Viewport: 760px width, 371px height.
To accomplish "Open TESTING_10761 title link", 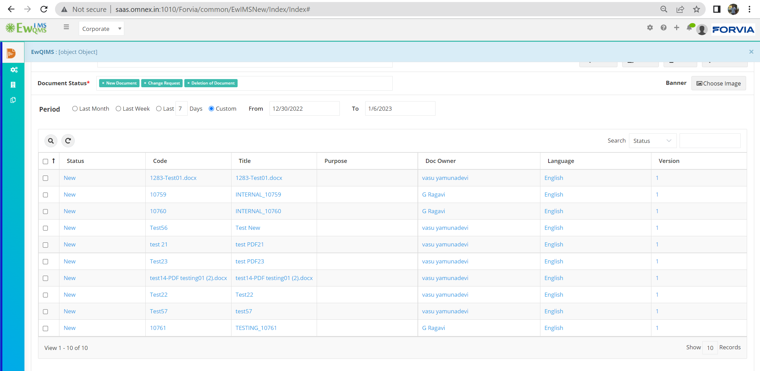I will click(x=256, y=328).
